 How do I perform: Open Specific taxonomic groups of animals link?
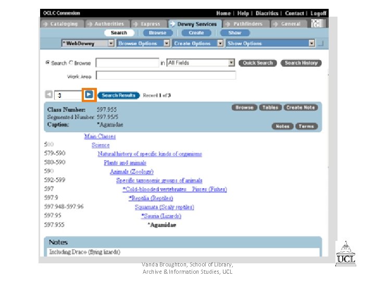tap(159, 181)
